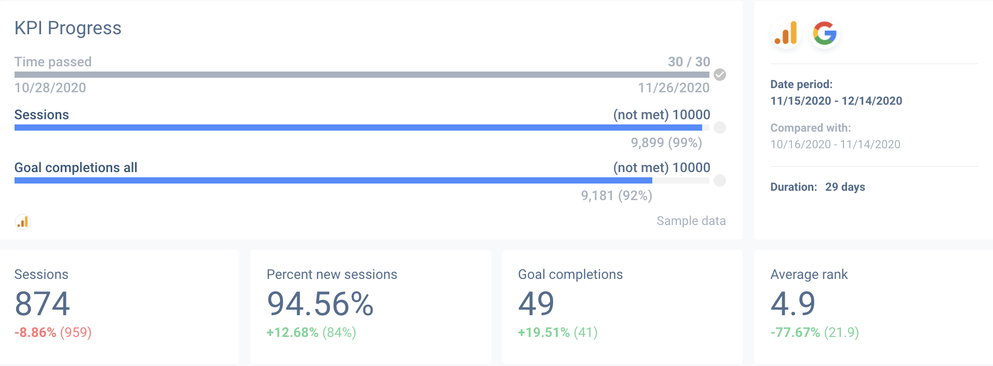The width and height of the screenshot is (993, 366).
Task: Click the KPI Progress heading
Action: tap(68, 27)
